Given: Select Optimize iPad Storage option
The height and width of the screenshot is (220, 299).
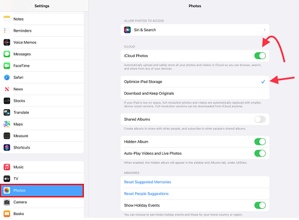Looking at the screenshot, I should coord(195,82).
